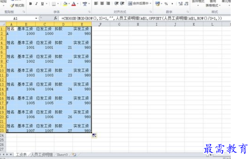The width and height of the screenshot is (251, 161).
Task: Increase indent
Action: tap(122, 3)
